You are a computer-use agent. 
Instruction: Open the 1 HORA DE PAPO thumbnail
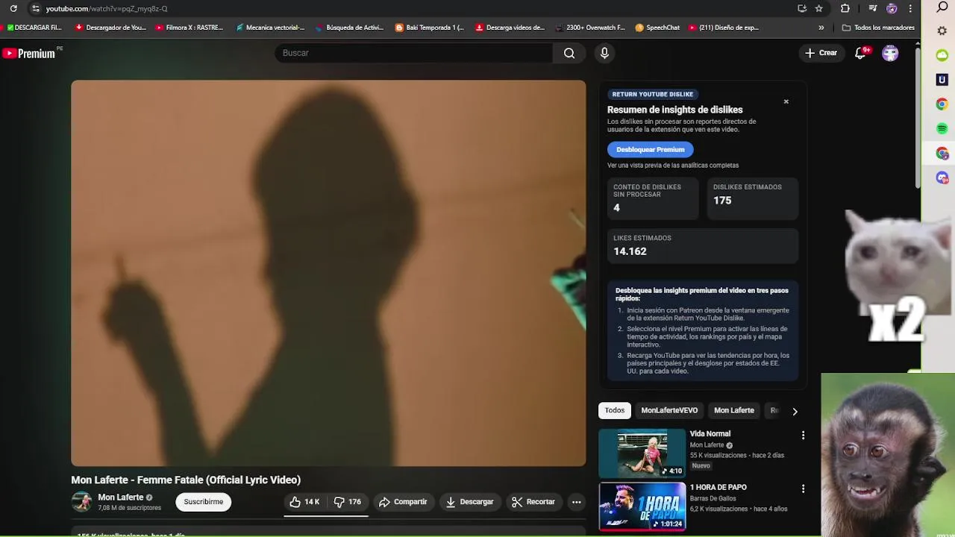(x=642, y=506)
